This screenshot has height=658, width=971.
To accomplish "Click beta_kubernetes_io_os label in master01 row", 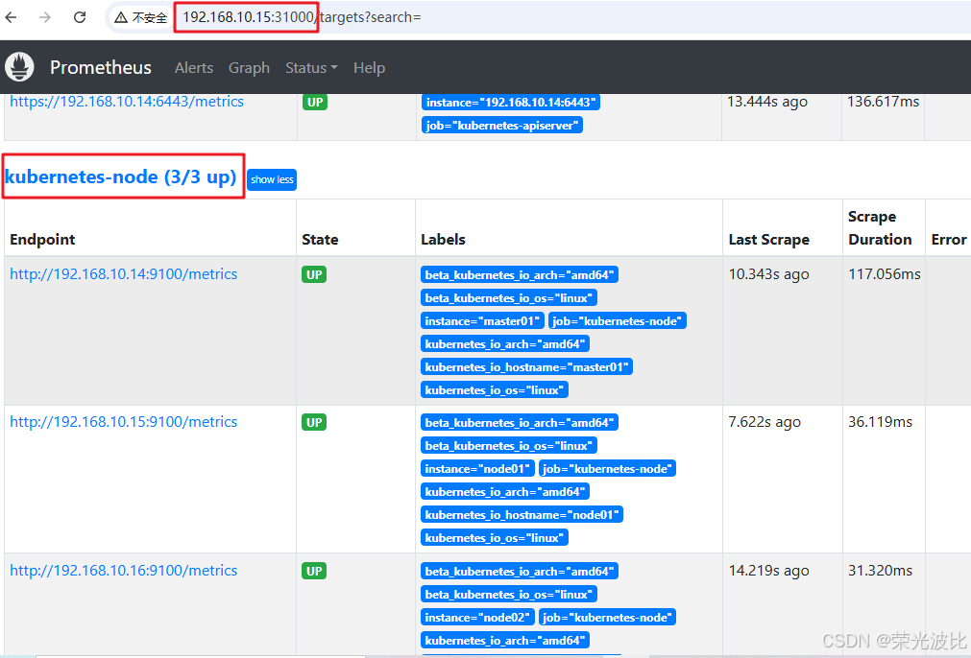I will click(x=509, y=297).
